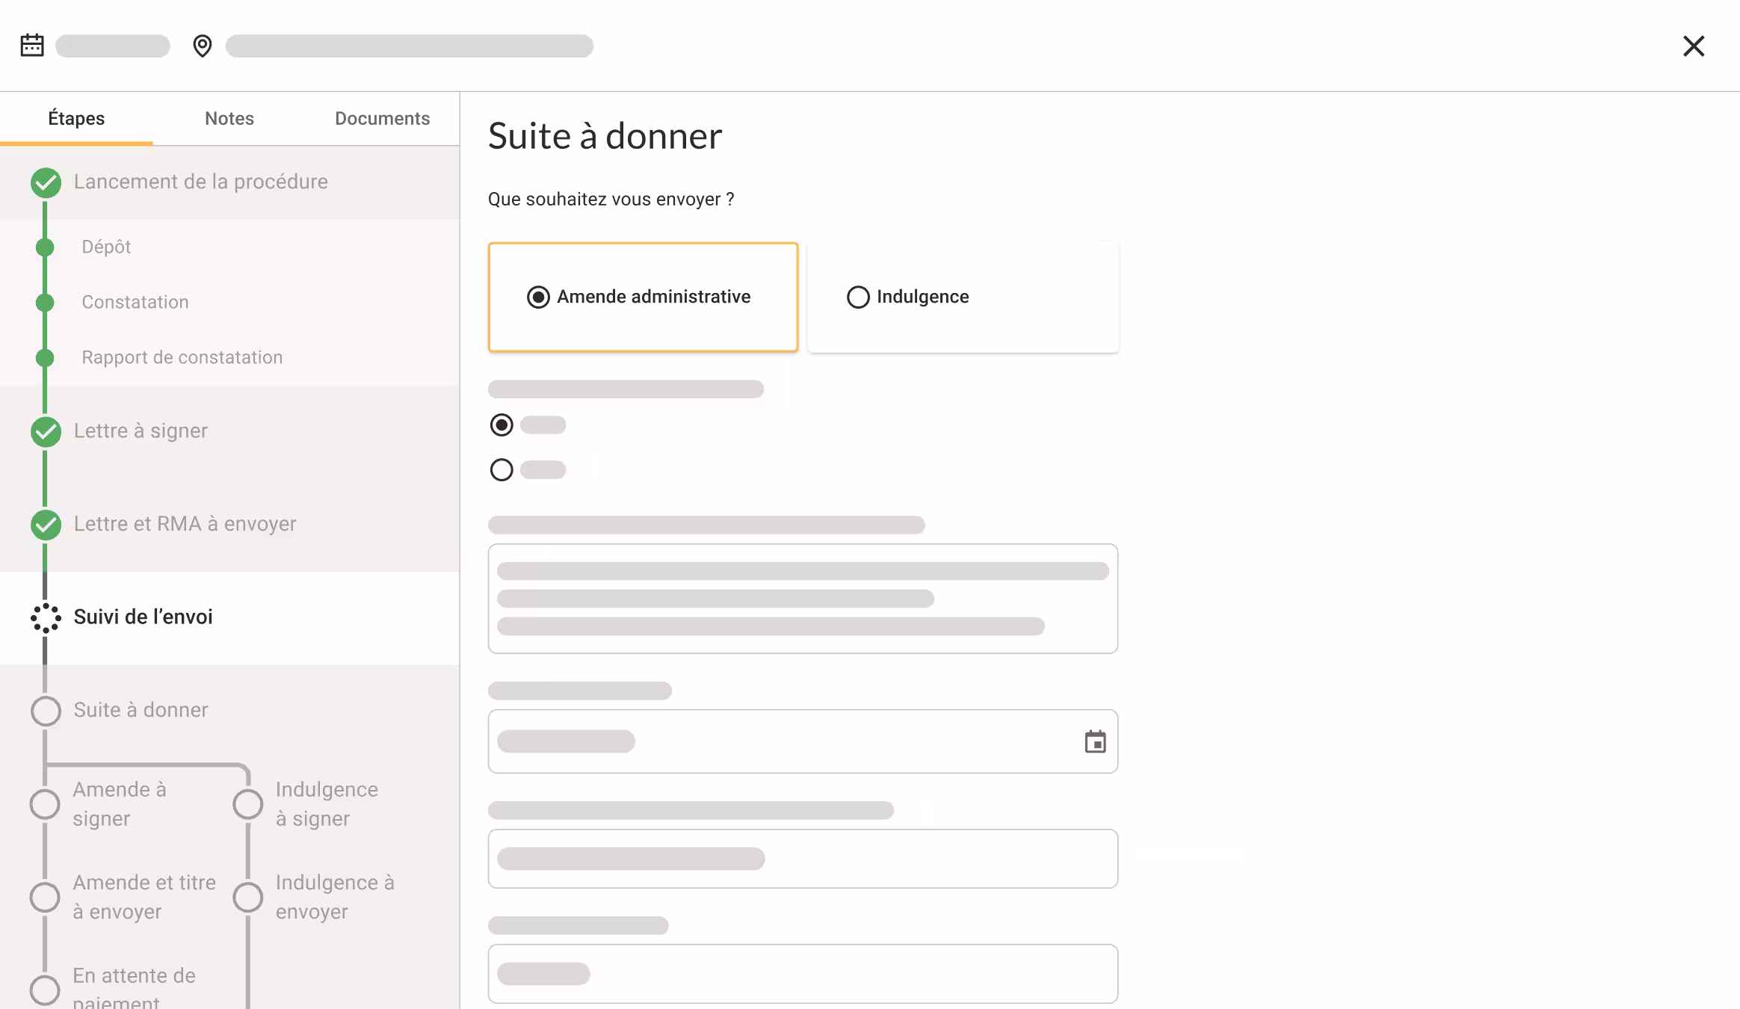Open date picker calendar icon in field
1740x1009 pixels.
click(x=1095, y=741)
